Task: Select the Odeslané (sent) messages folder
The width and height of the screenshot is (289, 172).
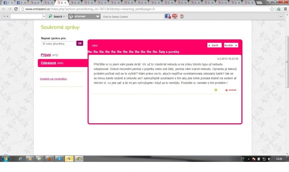Action: [48, 63]
